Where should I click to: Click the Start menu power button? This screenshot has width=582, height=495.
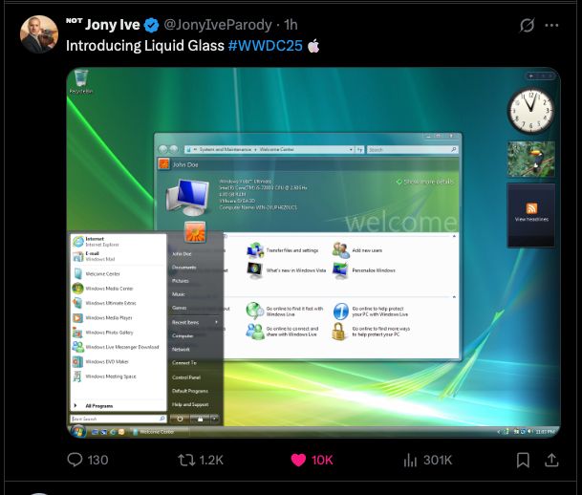180,419
